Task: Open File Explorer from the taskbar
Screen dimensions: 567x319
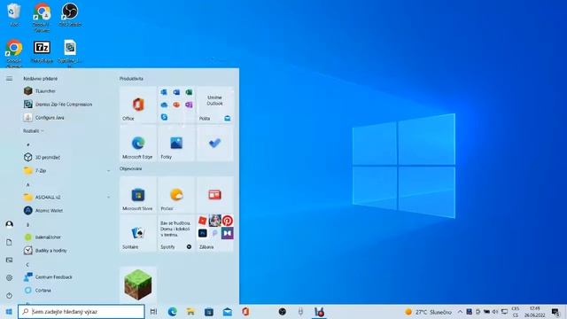Action: point(190,312)
